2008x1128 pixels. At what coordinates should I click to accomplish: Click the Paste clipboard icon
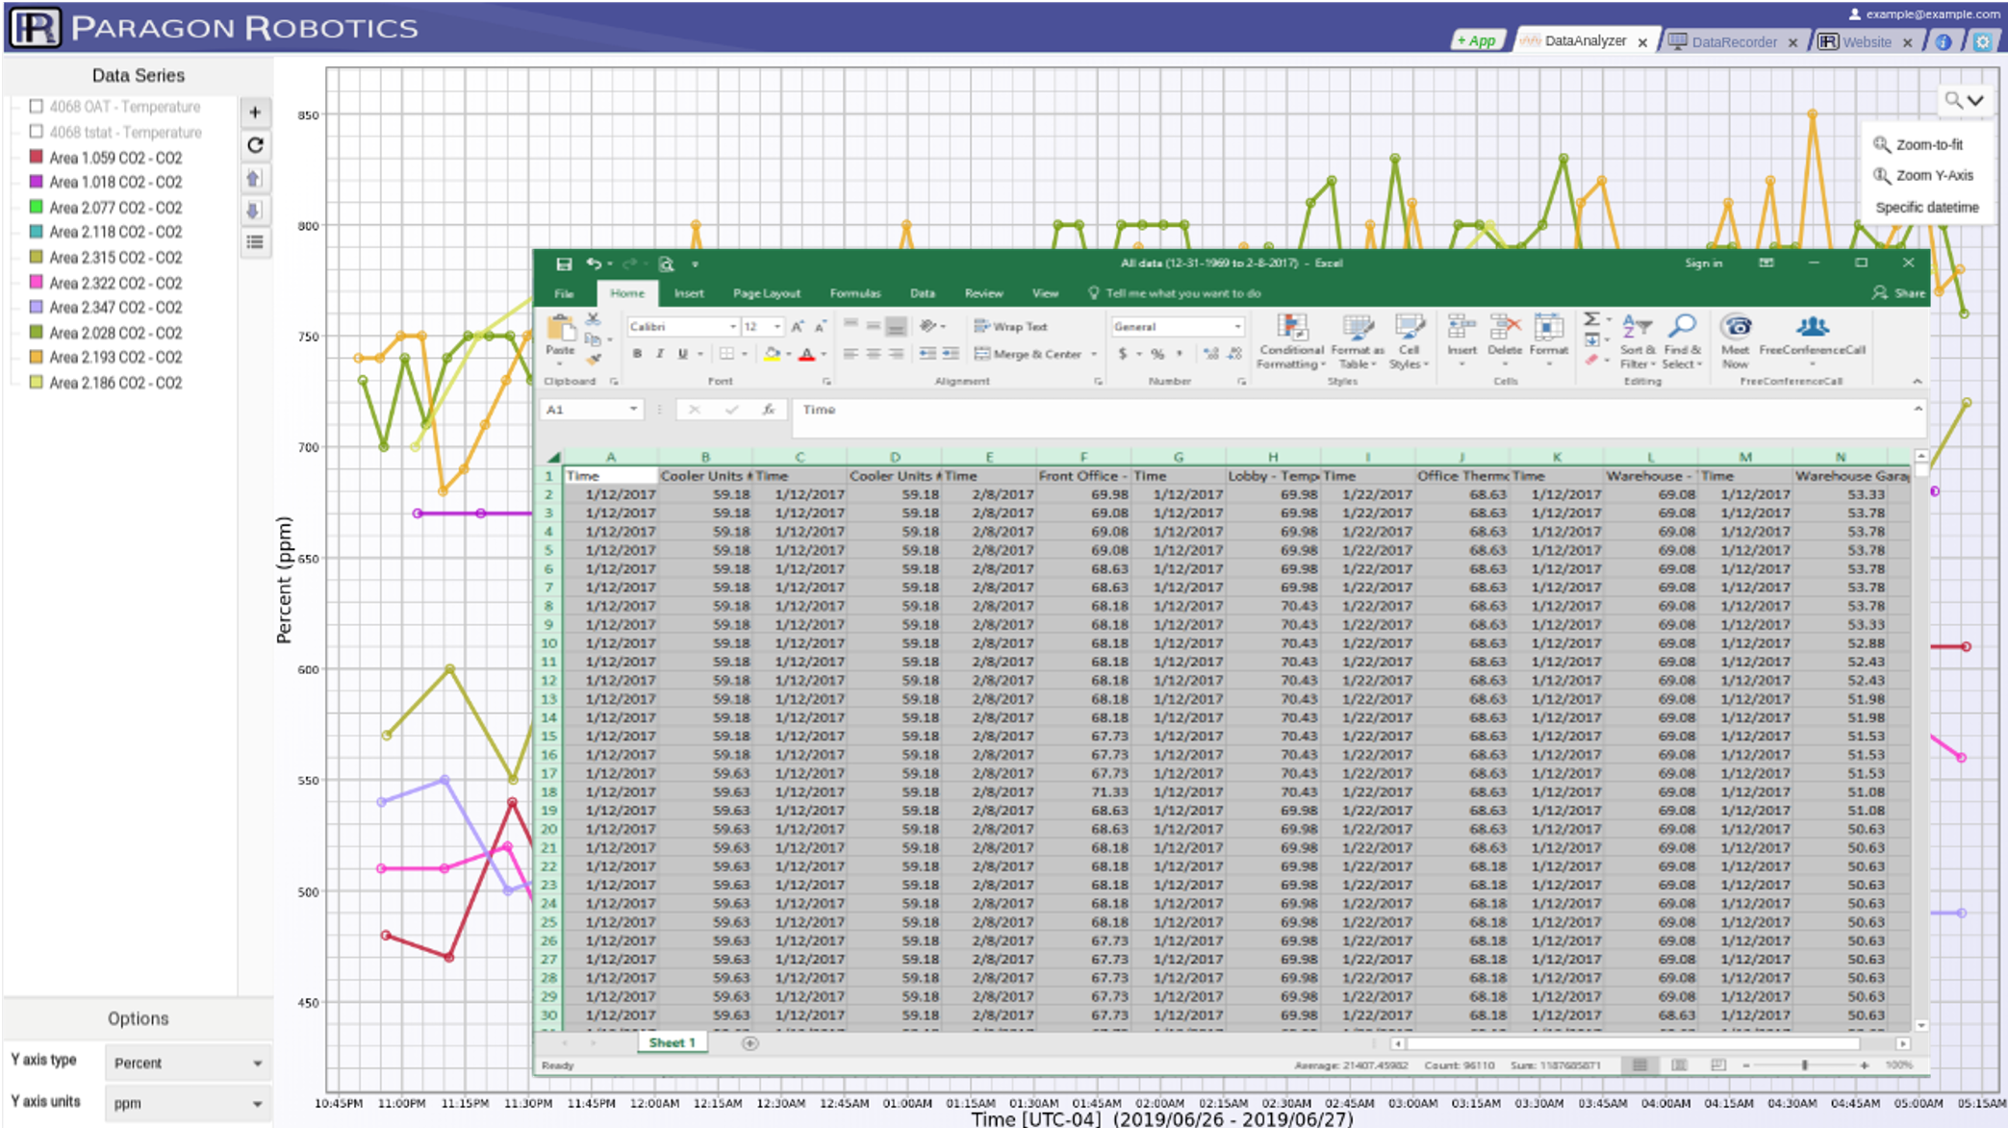pos(560,329)
